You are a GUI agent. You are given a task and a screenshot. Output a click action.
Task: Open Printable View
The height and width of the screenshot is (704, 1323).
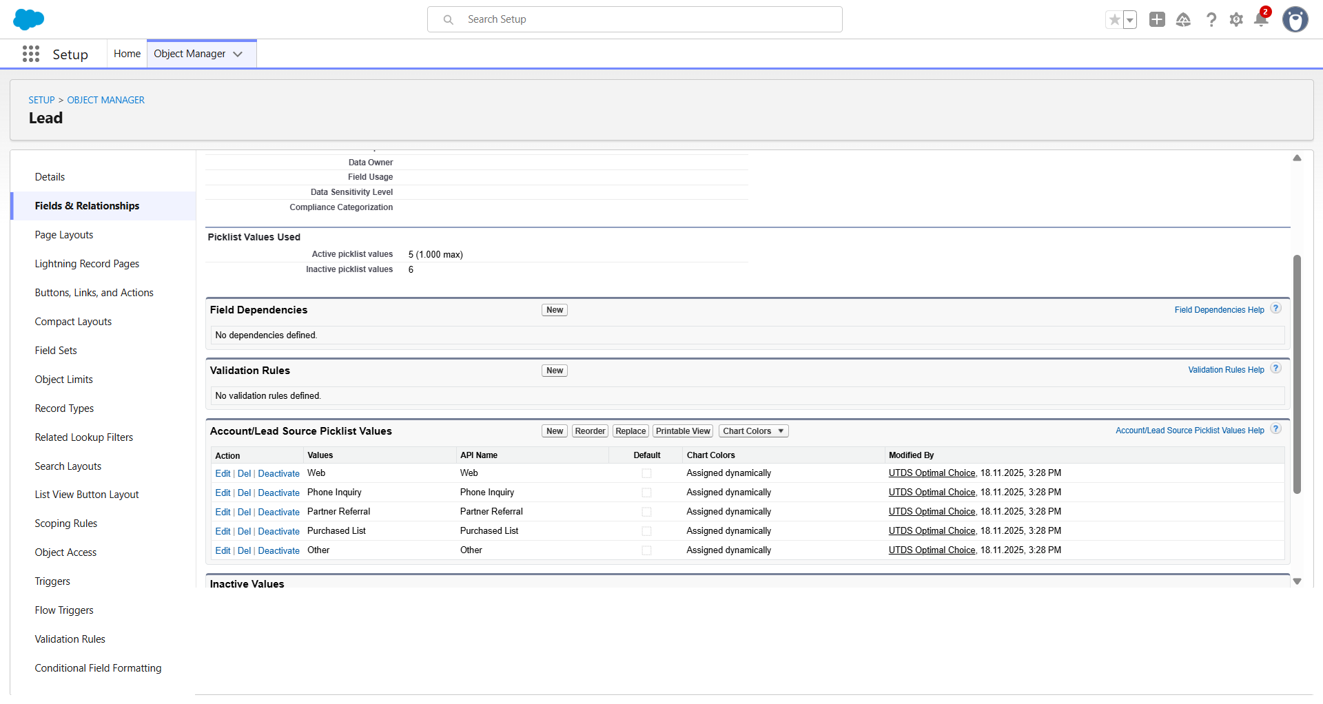pyautogui.click(x=683, y=431)
